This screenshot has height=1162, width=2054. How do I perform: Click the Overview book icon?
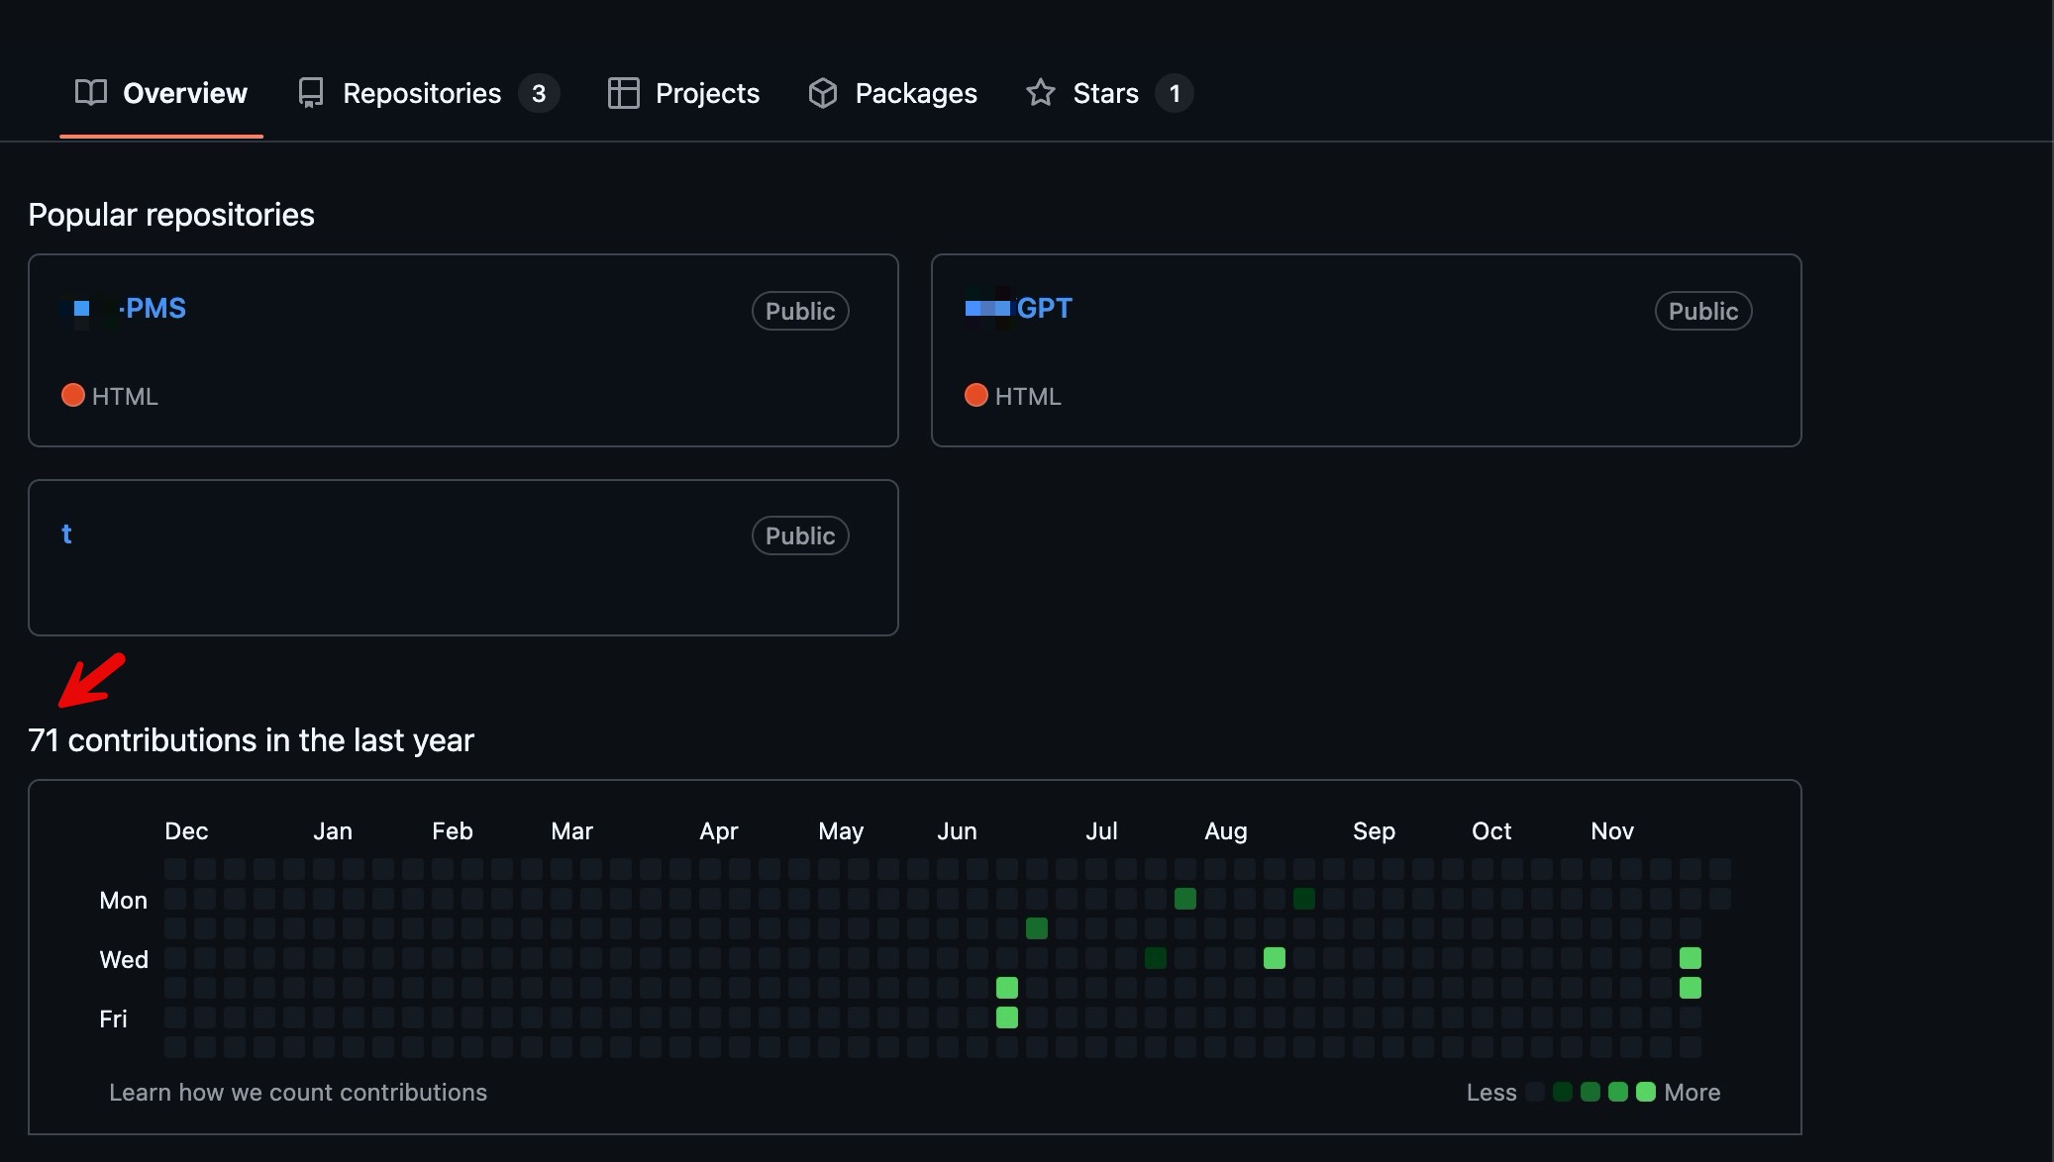(91, 93)
